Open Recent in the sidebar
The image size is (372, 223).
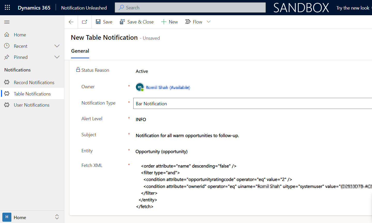[x=32, y=46]
